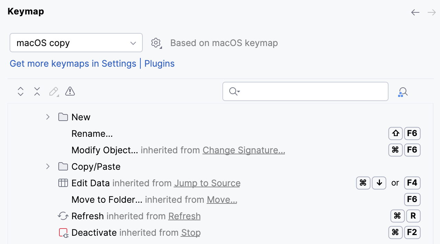Click the back navigation arrow
The height and width of the screenshot is (244, 440).
pos(415,12)
